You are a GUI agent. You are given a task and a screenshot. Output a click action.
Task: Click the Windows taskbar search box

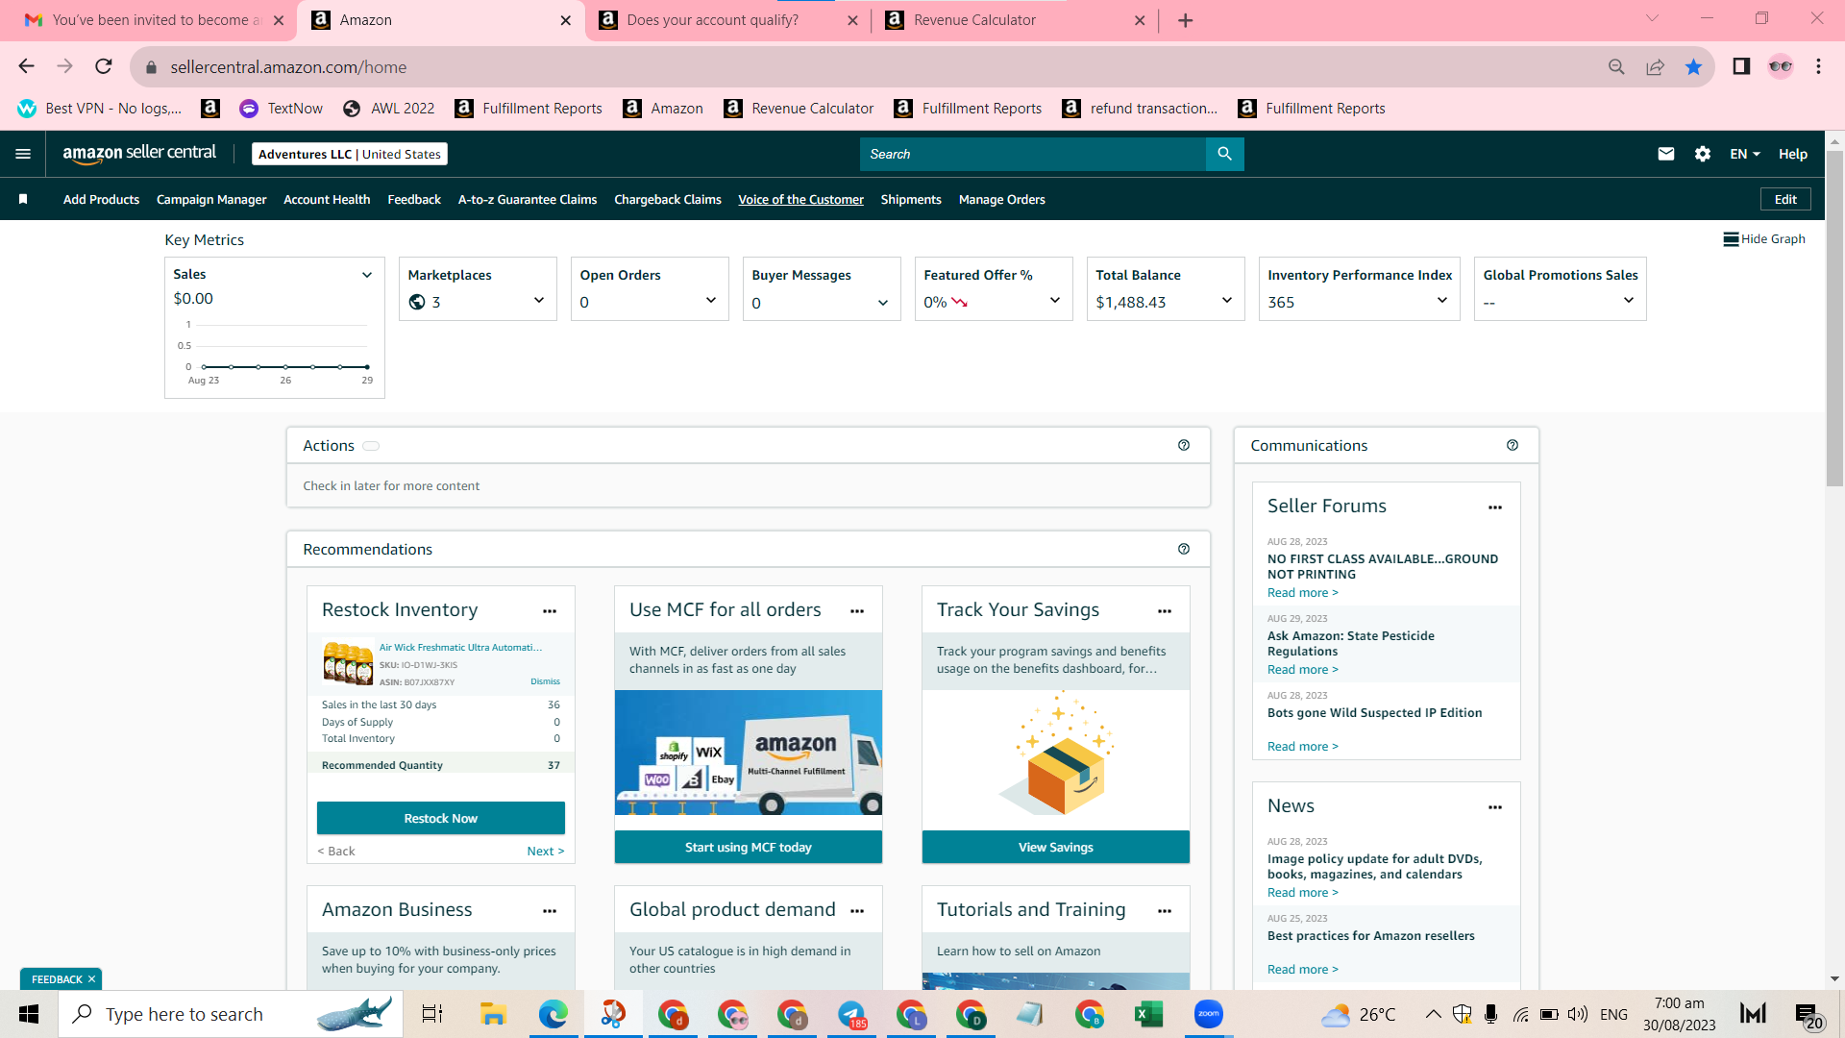[x=231, y=1014]
